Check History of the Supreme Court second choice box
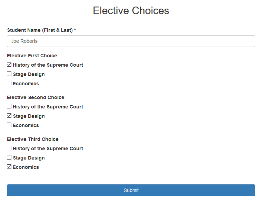 click(9, 106)
